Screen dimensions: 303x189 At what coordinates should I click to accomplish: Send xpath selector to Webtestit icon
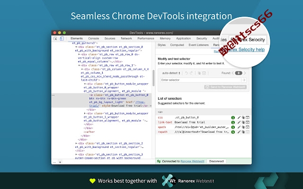pos(248,127)
